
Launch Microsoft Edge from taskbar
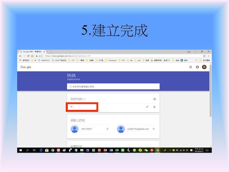(x=41, y=150)
